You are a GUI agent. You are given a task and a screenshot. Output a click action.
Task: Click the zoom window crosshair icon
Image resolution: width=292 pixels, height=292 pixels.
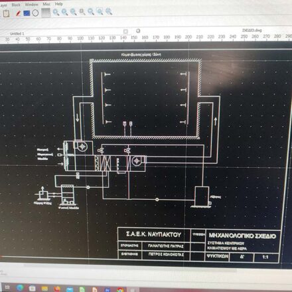(x=82, y=11)
